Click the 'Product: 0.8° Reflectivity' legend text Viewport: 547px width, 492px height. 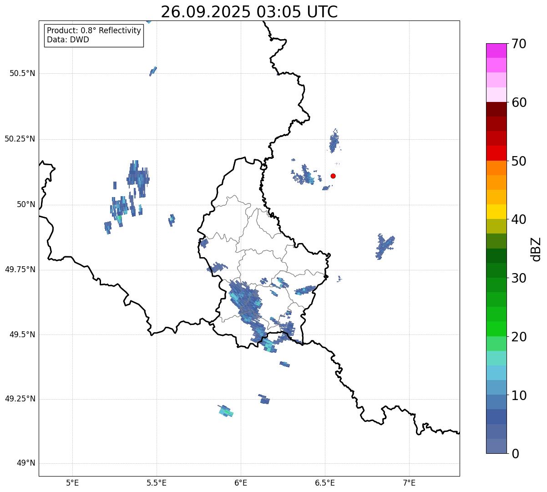(x=94, y=30)
